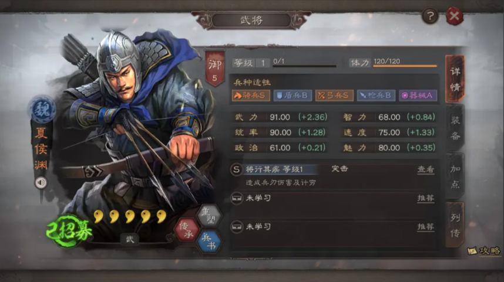This screenshot has height=282, width=504.
Task: Open the 加点 attribute points tab
Action: [455, 176]
